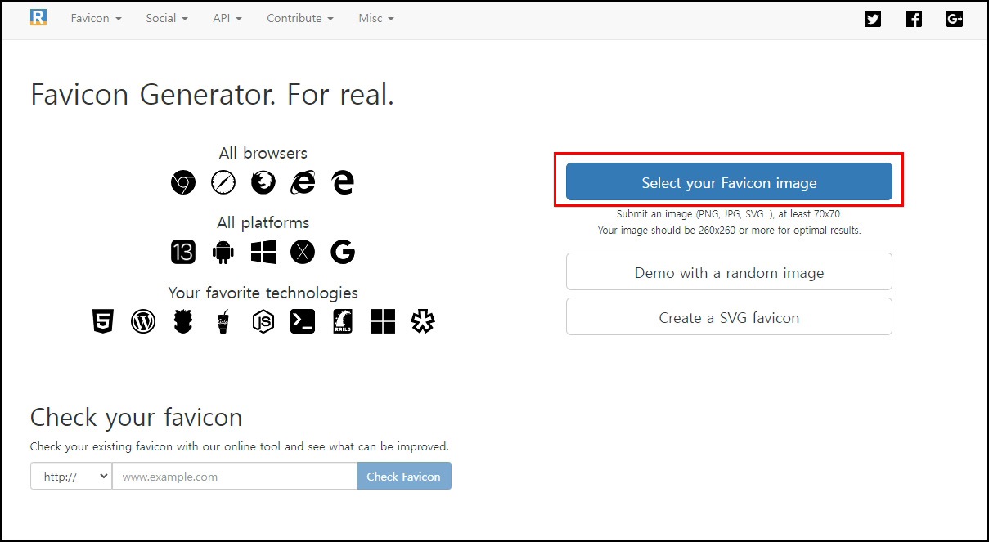
Task: Click 'Check your existing favicon' description text
Action: (x=240, y=446)
